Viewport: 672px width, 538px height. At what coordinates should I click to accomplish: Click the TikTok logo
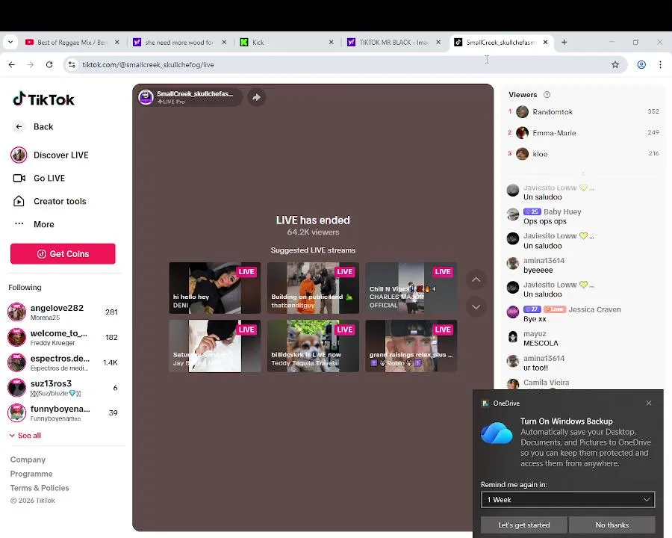tap(43, 99)
